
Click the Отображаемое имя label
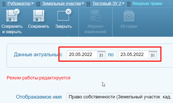click(39, 97)
